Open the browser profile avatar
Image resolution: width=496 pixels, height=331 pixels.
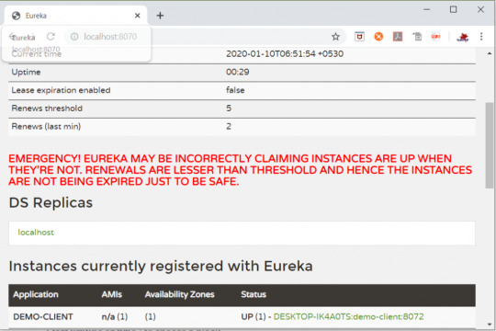point(462,37)
